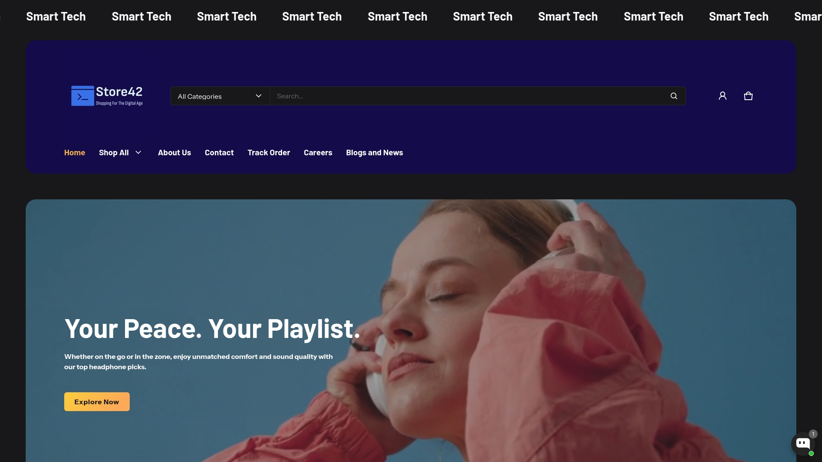Click the chat notification badge
Screen dimensions: 822x462
pos(813,434)
